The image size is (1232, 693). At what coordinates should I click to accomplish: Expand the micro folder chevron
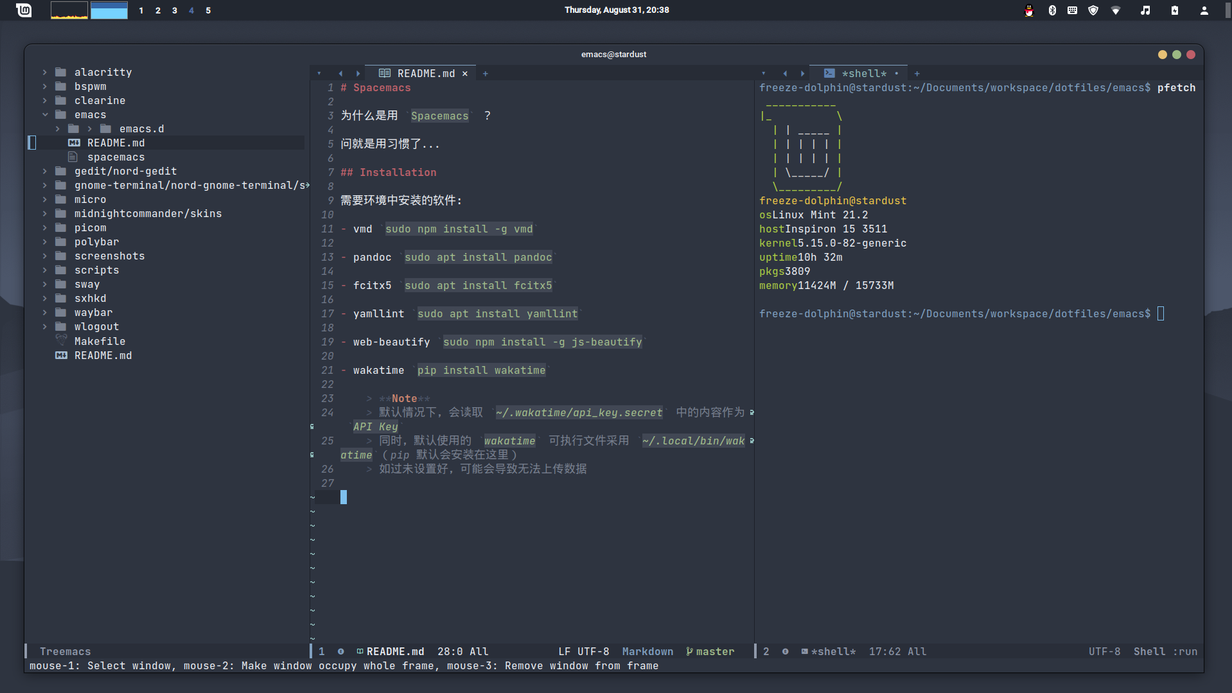(44, 199)
